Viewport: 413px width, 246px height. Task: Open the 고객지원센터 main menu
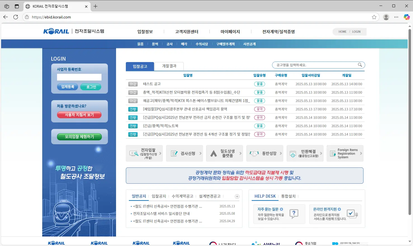click(x=187, y=32)
